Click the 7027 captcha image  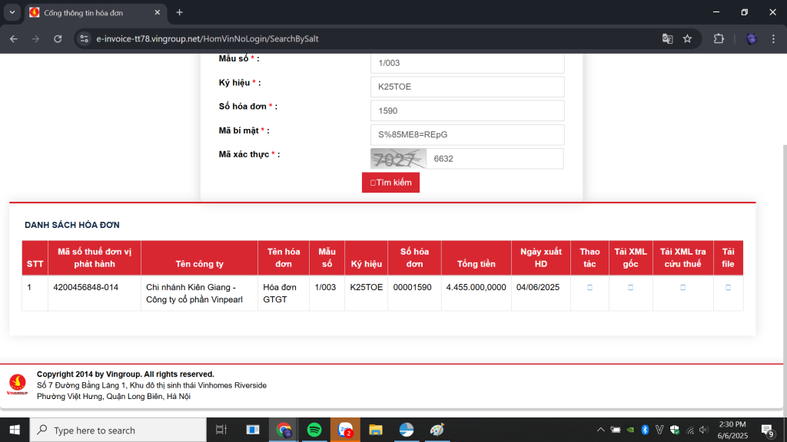click(x=399, y=159)
